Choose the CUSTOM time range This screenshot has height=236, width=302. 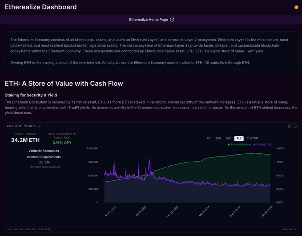253,138
